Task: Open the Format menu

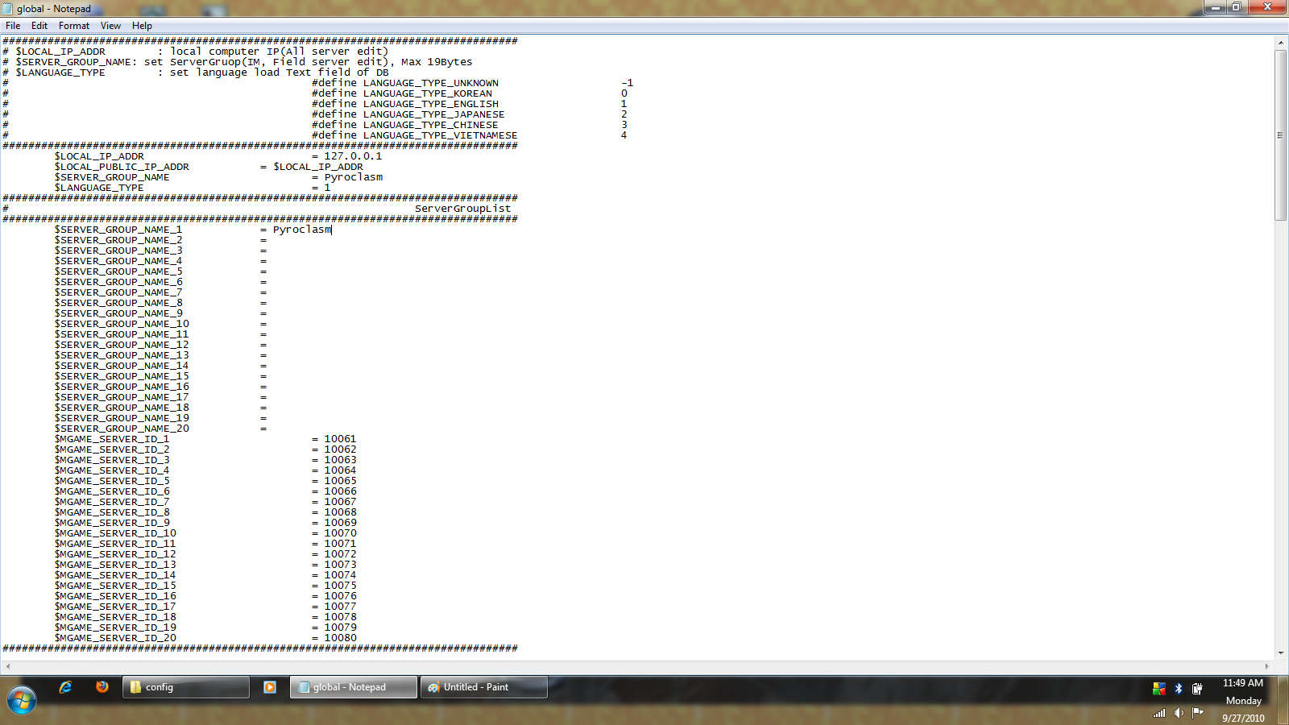Action: click(x=74, y=26)
